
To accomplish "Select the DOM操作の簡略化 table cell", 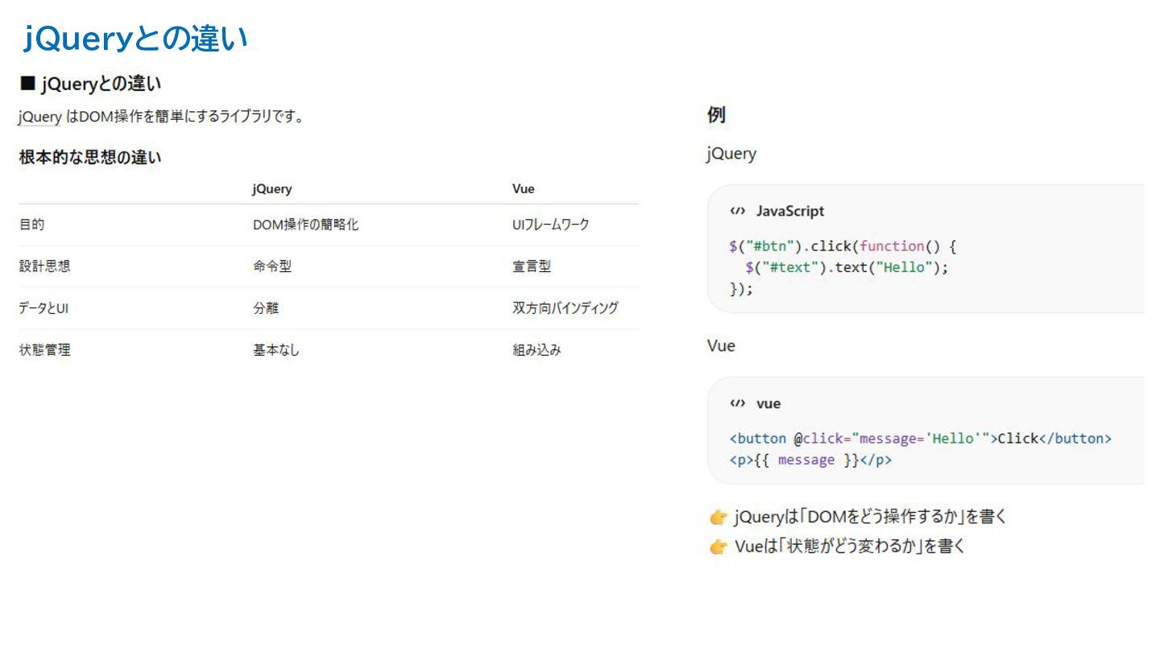I will pyautogui.click(x=305, y=225).
